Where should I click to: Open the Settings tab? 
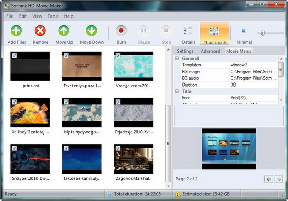pyautogui.click(x=185, y=51)
